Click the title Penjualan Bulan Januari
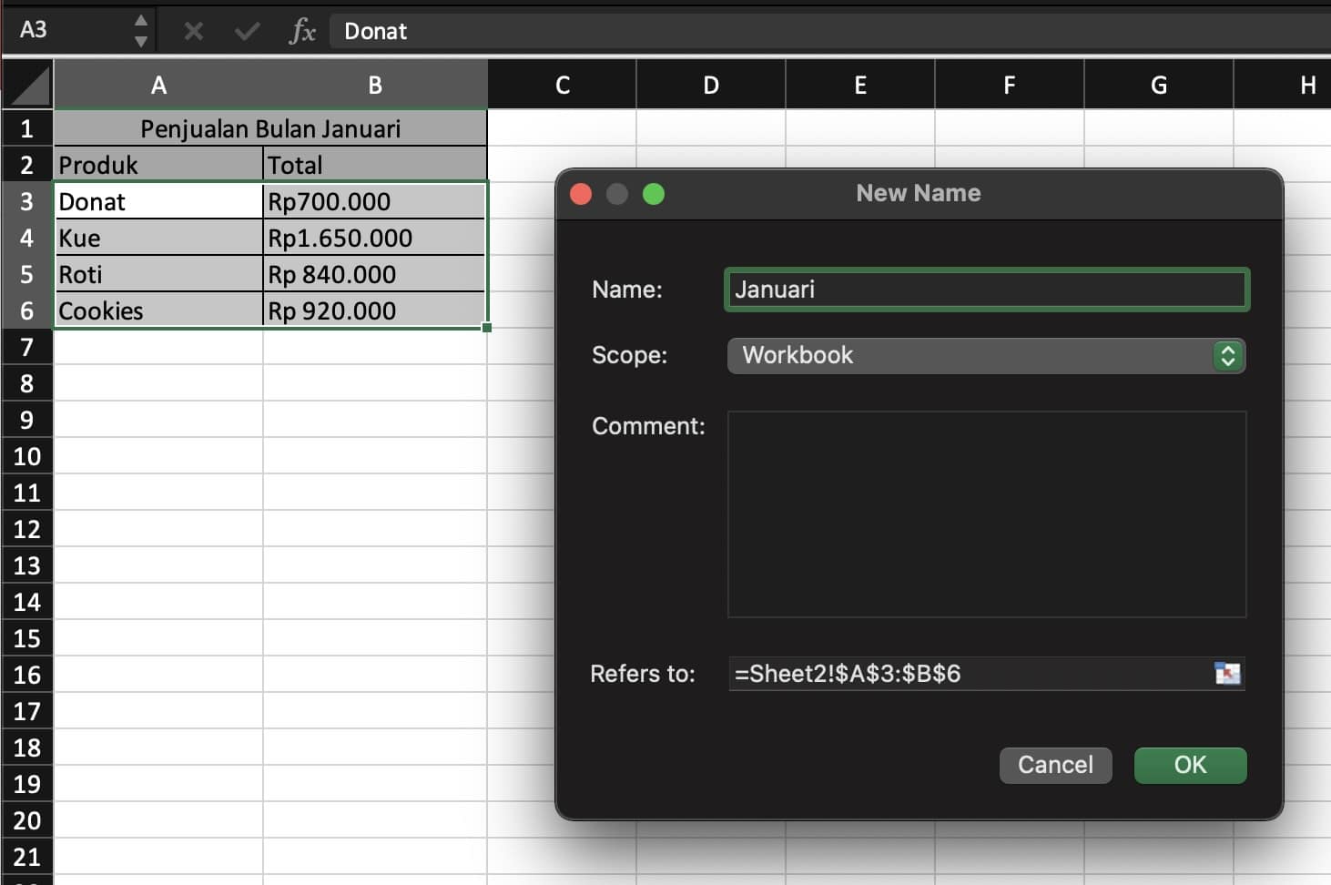 pyautogui.click(x=269, y=128)
